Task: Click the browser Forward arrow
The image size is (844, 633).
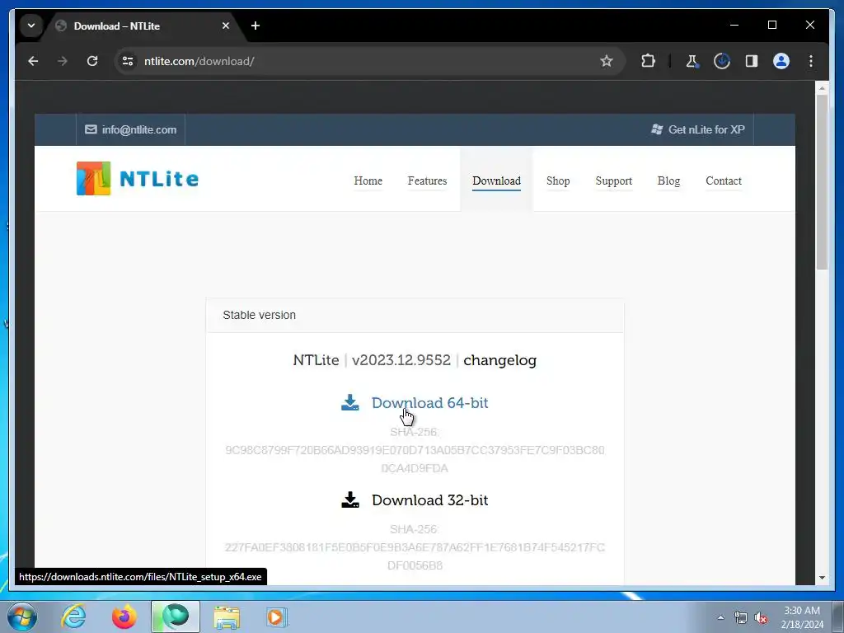Action: 63,61
